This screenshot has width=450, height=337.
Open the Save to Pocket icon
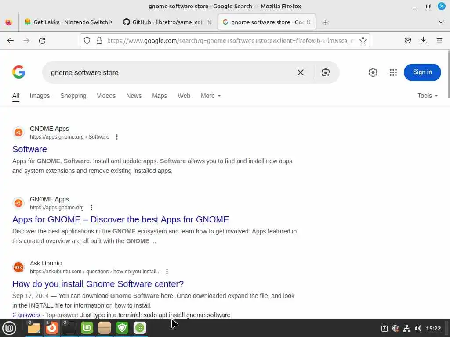pos(407,40)
